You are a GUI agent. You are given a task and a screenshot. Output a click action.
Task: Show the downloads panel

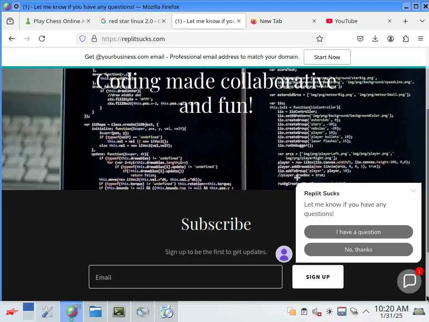click(375, 39)
